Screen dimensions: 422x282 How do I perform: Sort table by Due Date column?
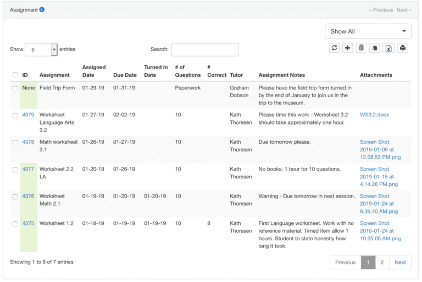click(125, 75)
